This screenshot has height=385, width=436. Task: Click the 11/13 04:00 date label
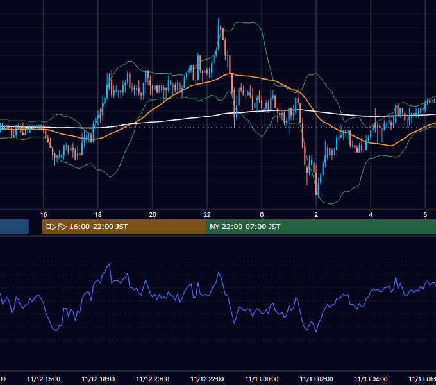[x=371, y=379]
